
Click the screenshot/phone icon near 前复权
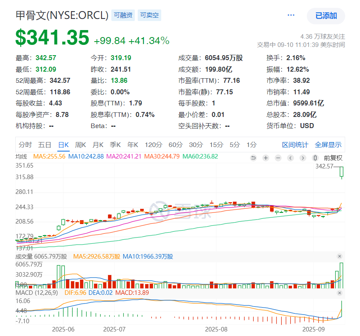click(x=315, y=158)
